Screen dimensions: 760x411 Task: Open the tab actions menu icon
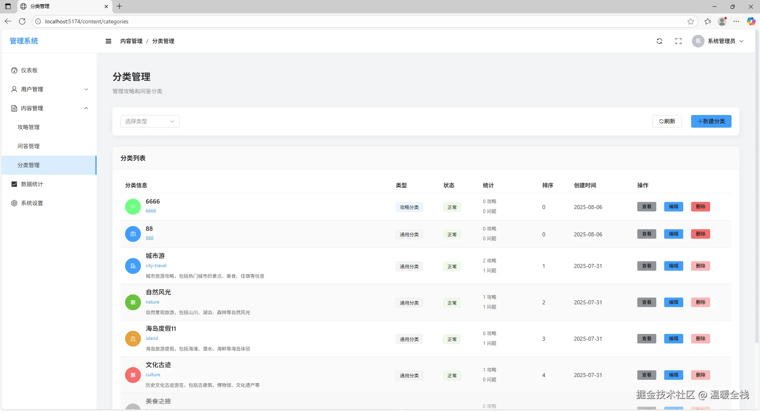point(8,6)
